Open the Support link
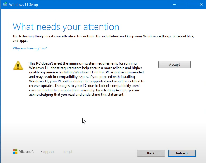Image resolution: width=206 pixels, height=163 pixels. click(x=48, y=152)
